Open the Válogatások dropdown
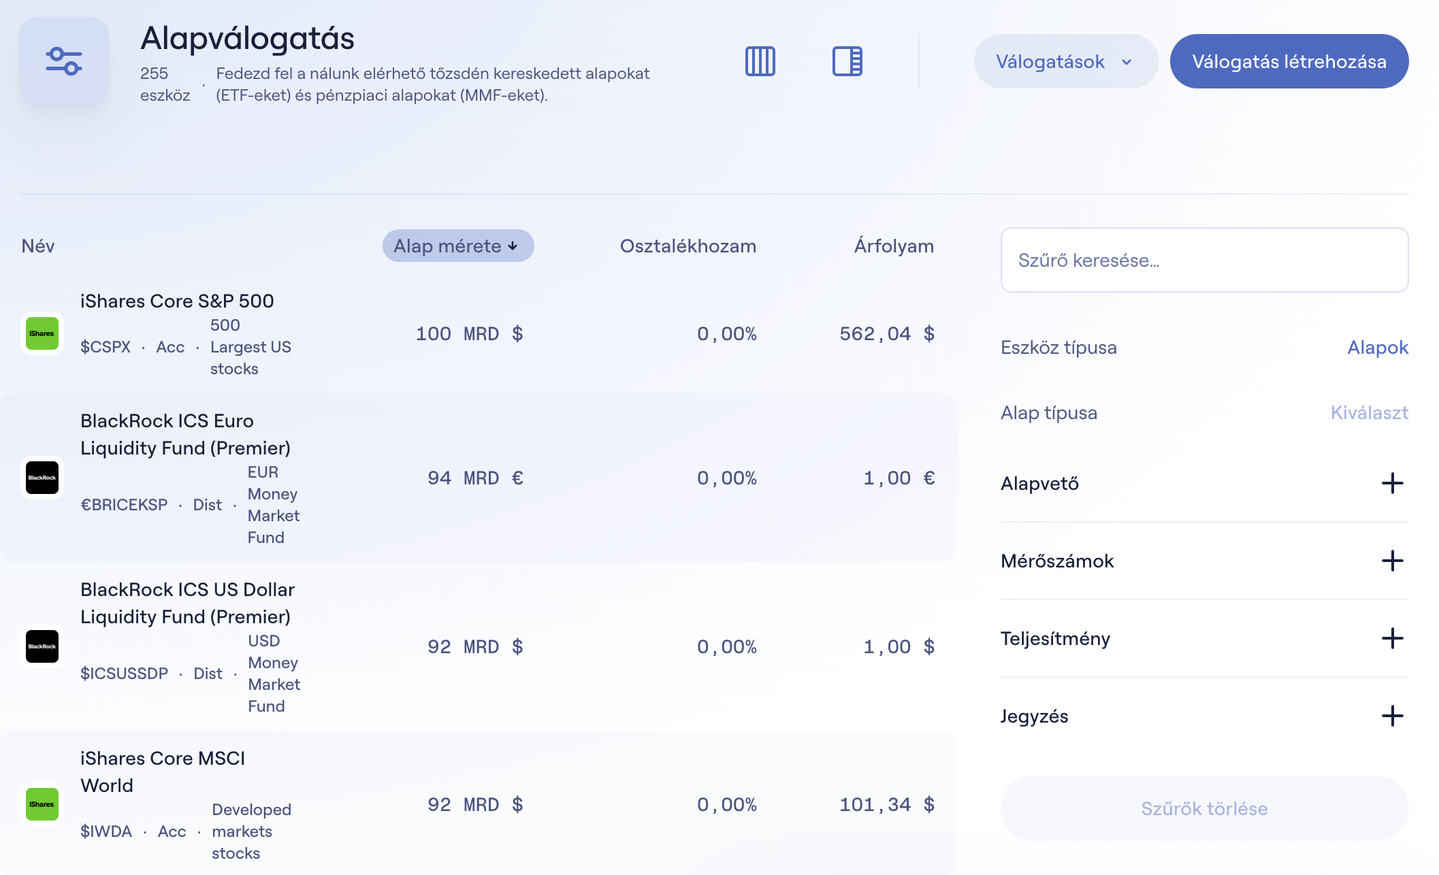Image resolution: width=1439 pixels, height=875 pixels. (x=1065, y=62)
